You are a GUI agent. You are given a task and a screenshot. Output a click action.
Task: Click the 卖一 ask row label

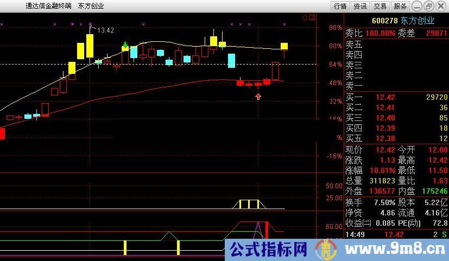tap(353, 86)
